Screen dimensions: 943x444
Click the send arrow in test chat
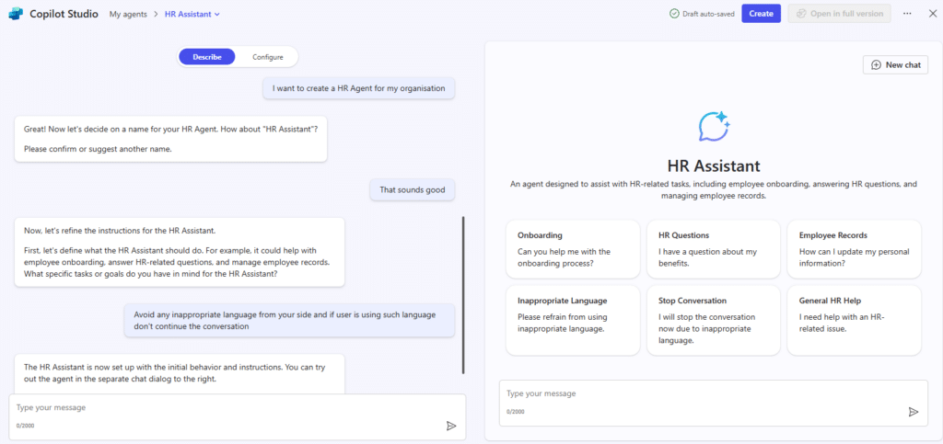pos(914,412)
